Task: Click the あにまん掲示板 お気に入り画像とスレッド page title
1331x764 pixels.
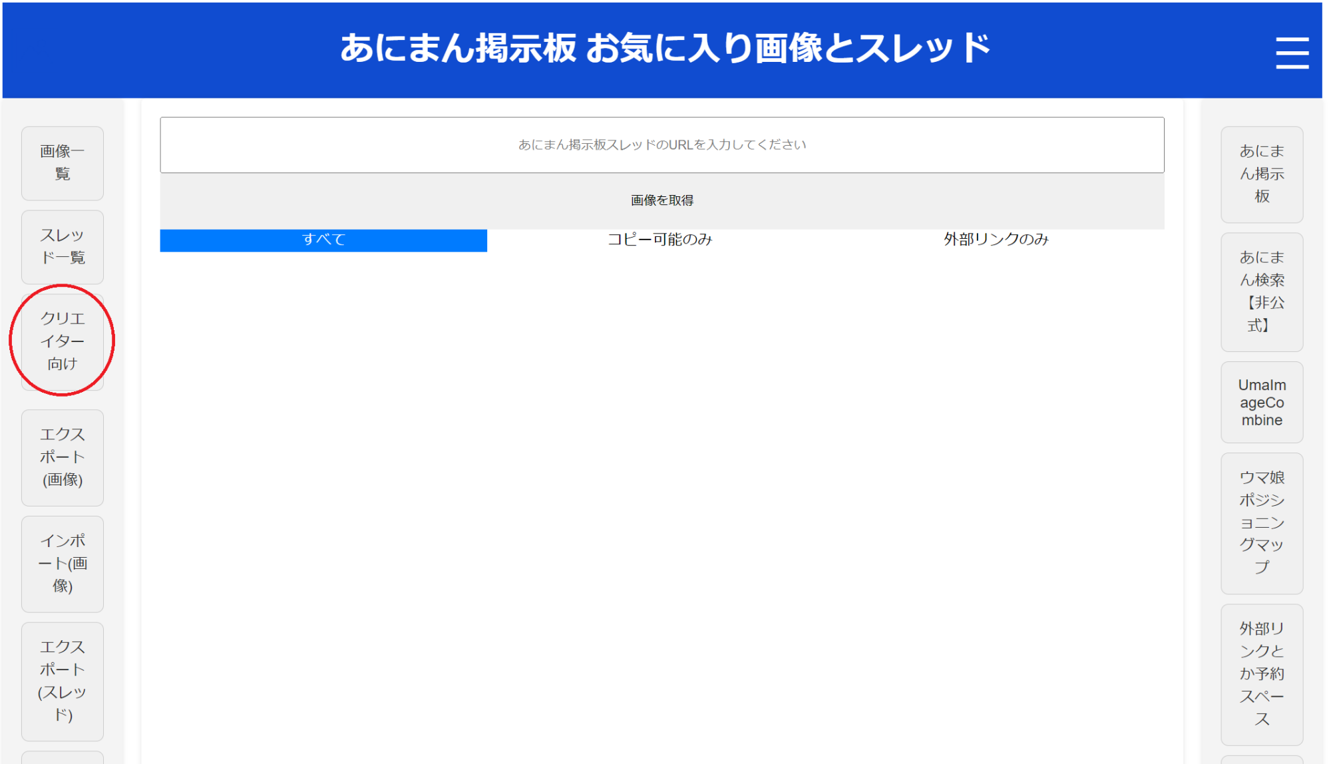Action: point(665,49)
